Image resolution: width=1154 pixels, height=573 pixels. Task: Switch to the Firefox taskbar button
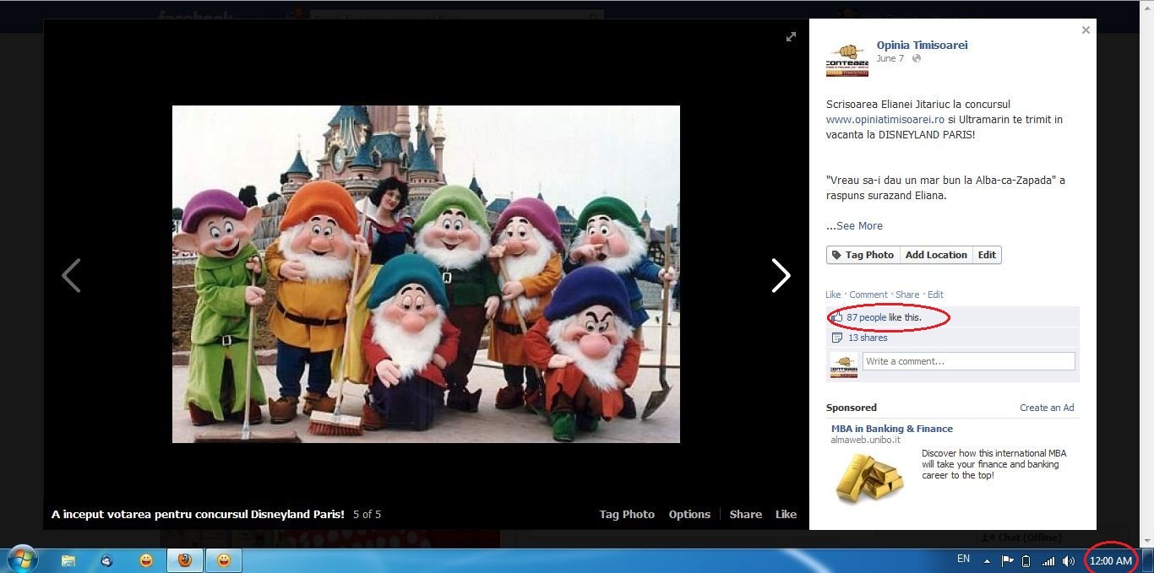point(184,560)
